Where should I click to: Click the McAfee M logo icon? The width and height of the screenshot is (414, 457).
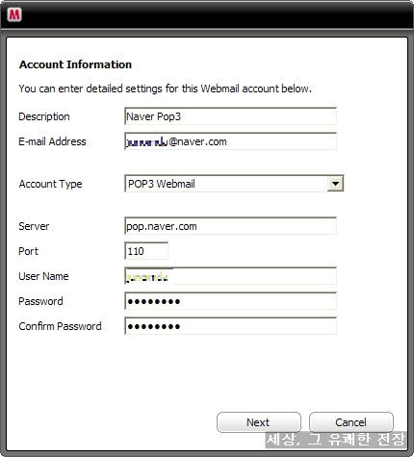[14, 14]
